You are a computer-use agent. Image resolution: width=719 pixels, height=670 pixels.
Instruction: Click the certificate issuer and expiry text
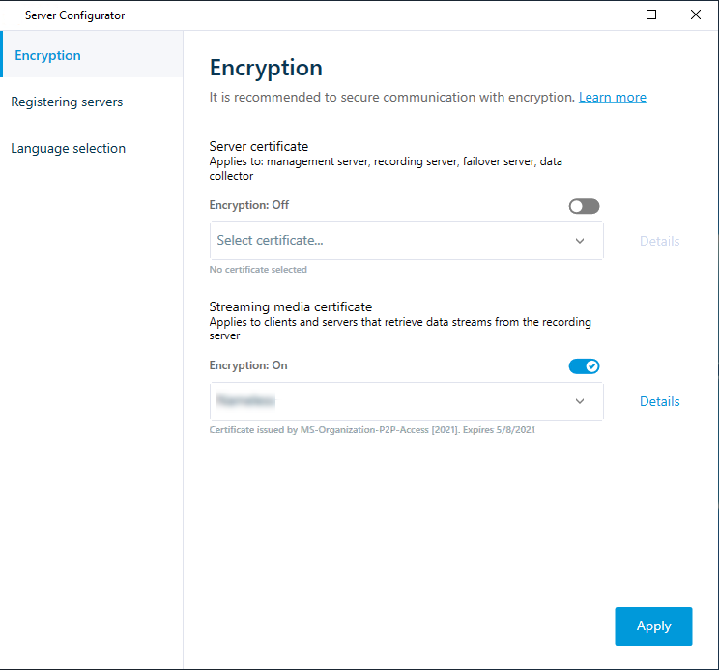coord(372,430)
